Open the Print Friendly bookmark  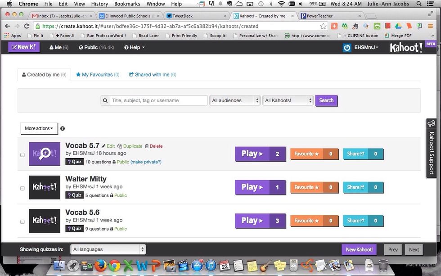click(x=181, y=36)
